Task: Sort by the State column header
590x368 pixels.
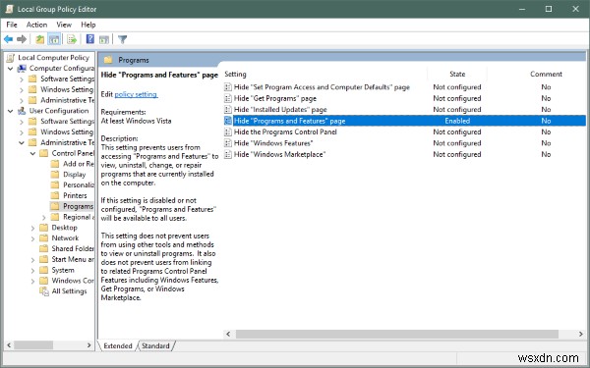Action: [x=457, y=74]
